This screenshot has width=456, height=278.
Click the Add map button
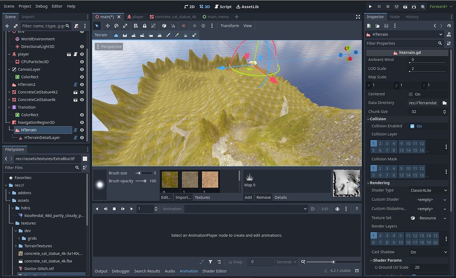pos(248,197)
